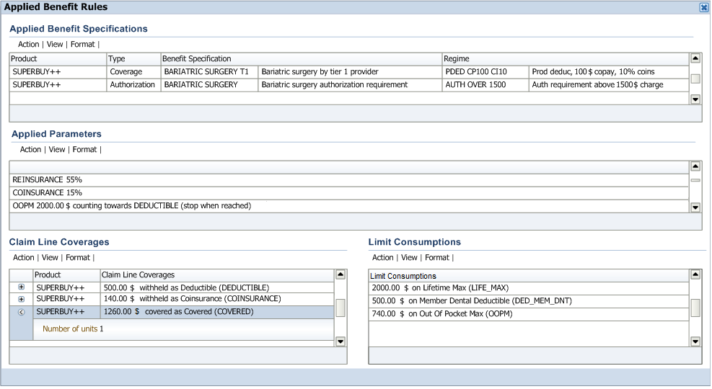Sort by Product column in Benefit Specifications
712x389 pixels.
pyautogui.click(x=58, y=59)
